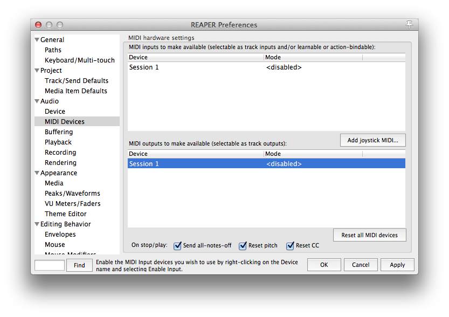
Task: Sort MIDI inputs by Device column header
Action: point(196,57)
